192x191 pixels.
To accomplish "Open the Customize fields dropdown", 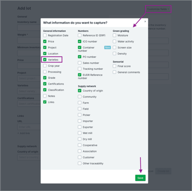I will 158,9.
